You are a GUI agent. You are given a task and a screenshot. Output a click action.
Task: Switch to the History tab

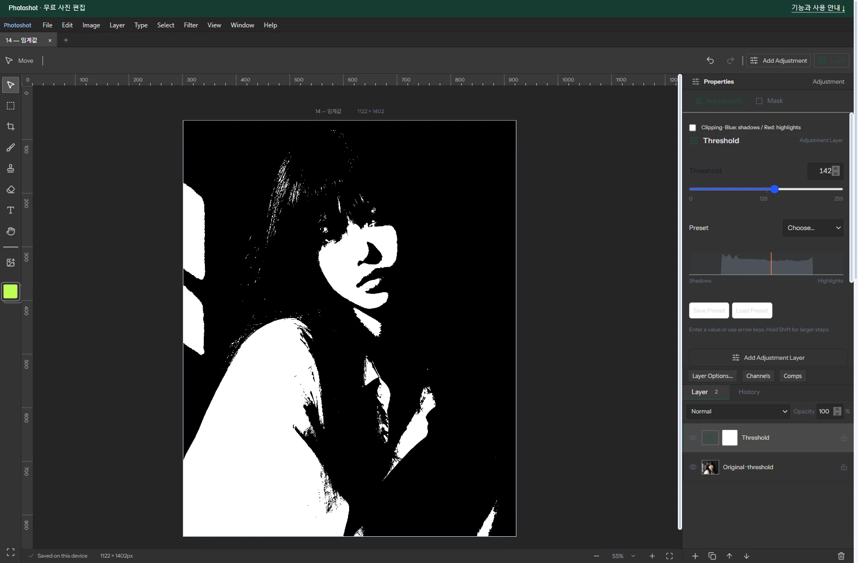click(749, 392)
